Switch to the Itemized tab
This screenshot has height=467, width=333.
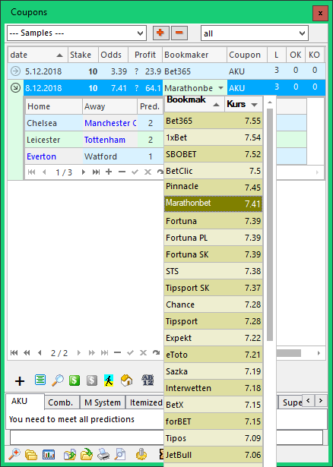146,402
